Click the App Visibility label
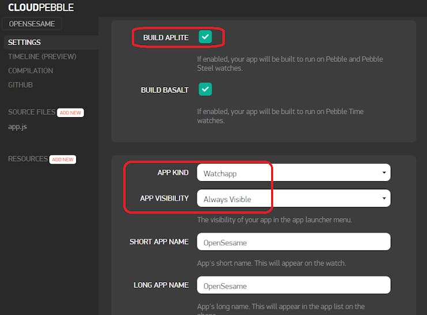The image size is (427, 315). click(x=164, y=198)
